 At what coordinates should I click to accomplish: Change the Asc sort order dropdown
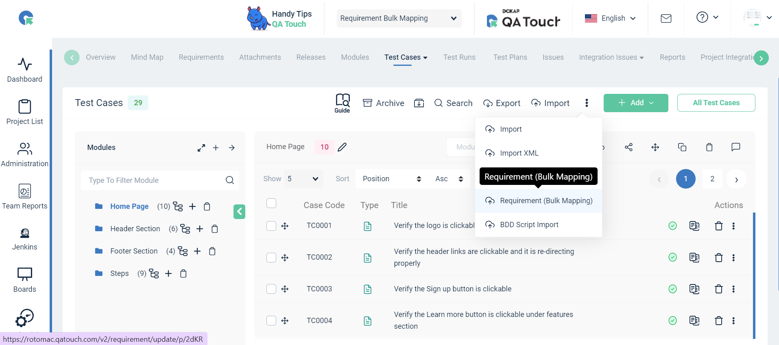[x=450, y=179]
